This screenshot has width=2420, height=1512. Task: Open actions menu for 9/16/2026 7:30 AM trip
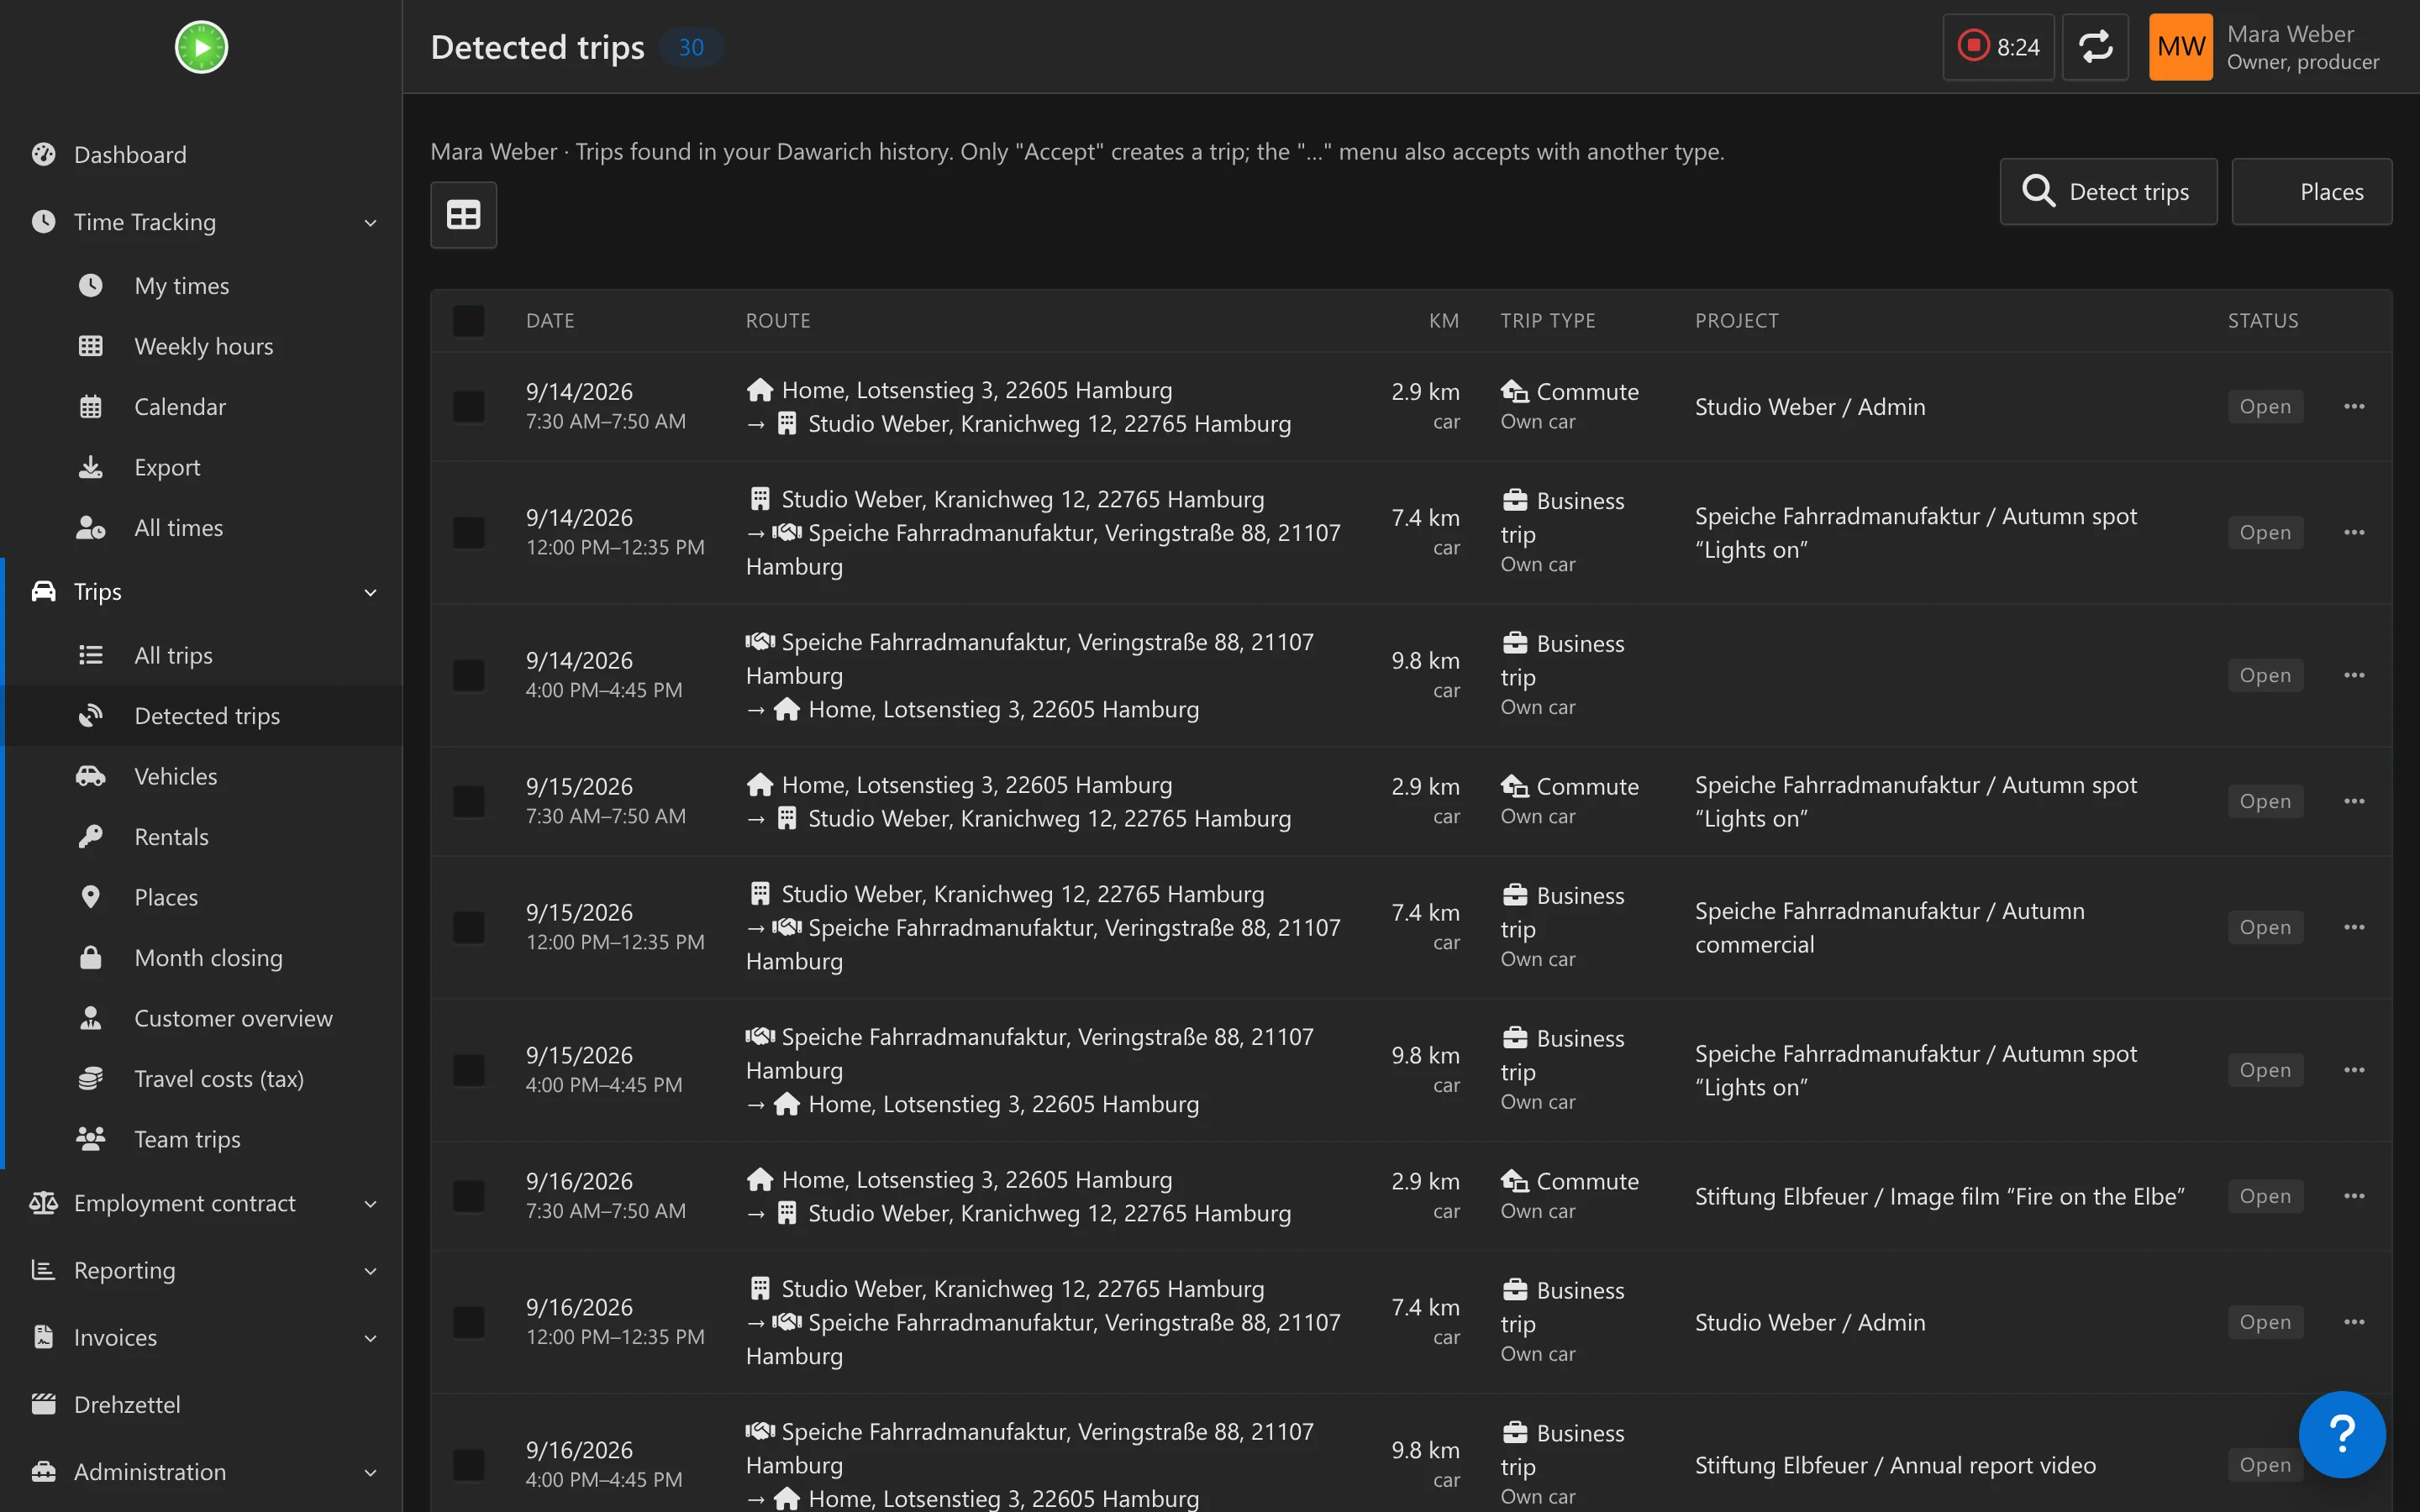pos(2354,1196)
